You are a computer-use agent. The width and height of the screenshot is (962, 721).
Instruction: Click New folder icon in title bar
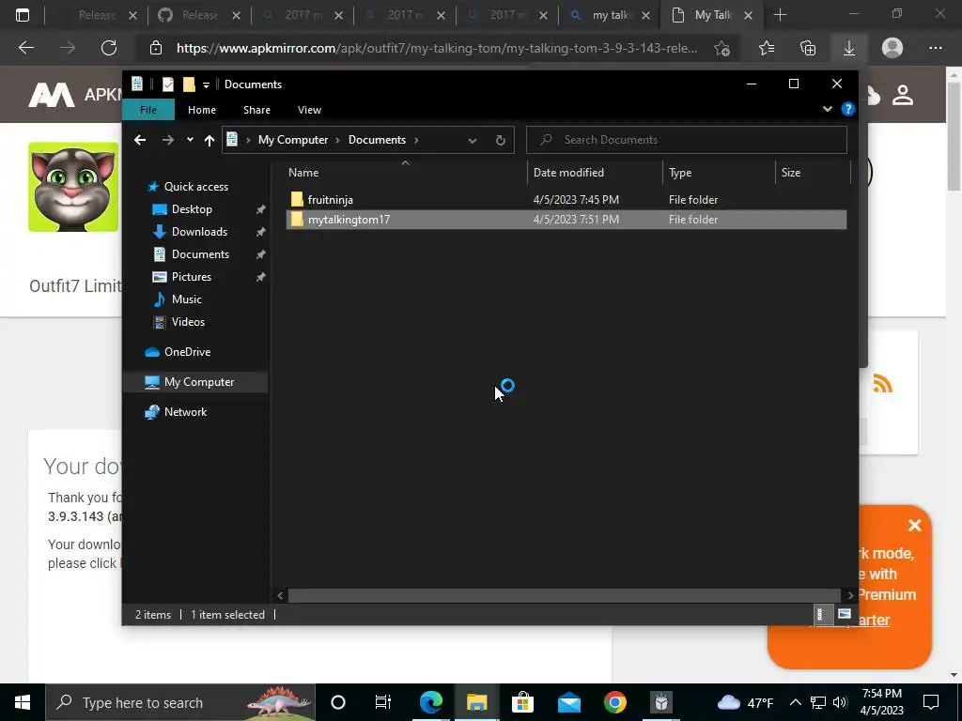189,84
